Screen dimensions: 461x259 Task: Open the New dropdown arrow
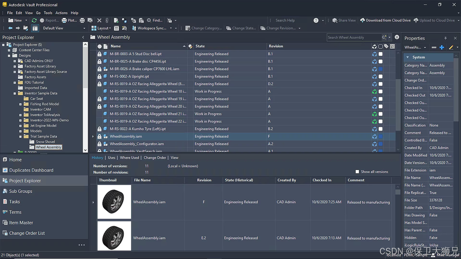26,20
